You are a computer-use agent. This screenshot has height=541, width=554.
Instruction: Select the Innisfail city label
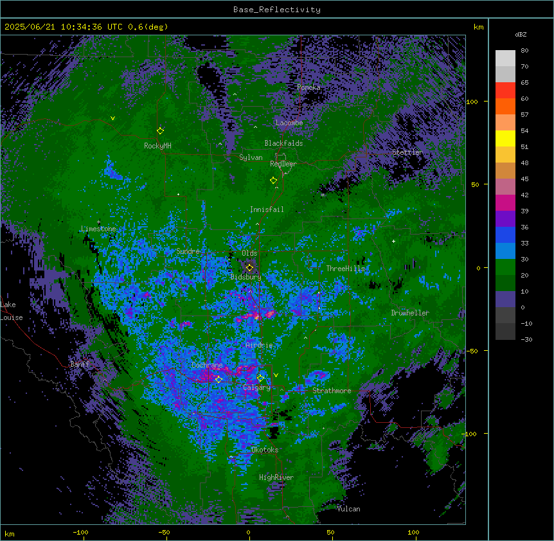pyautogui.click(x=267, y=209)
